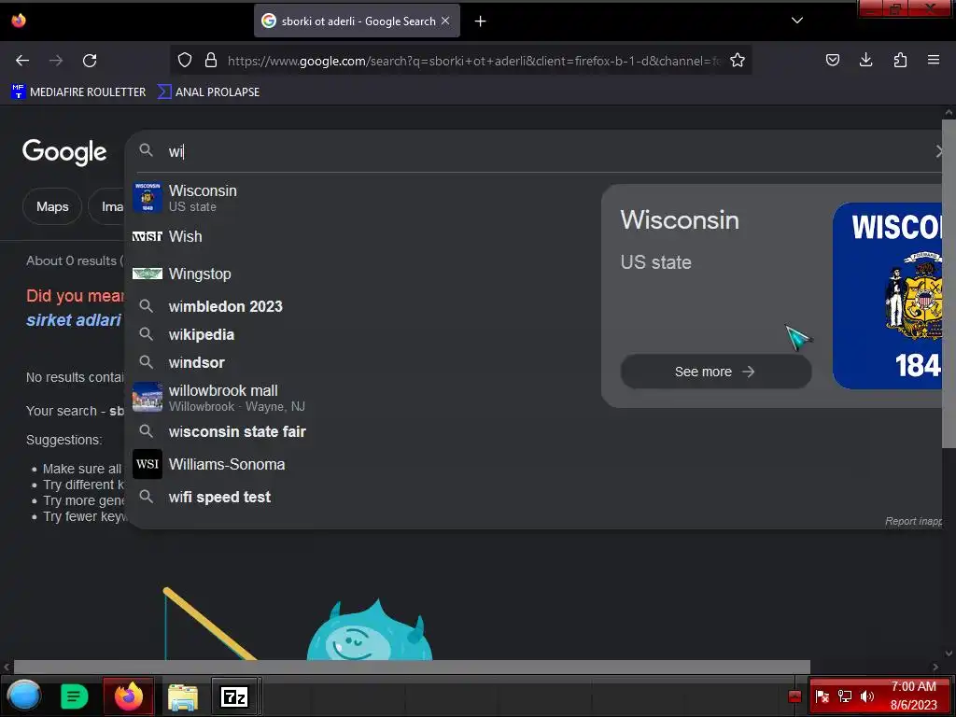
Task: Expand the list all tabs chevron
Action: coord(797,21)
